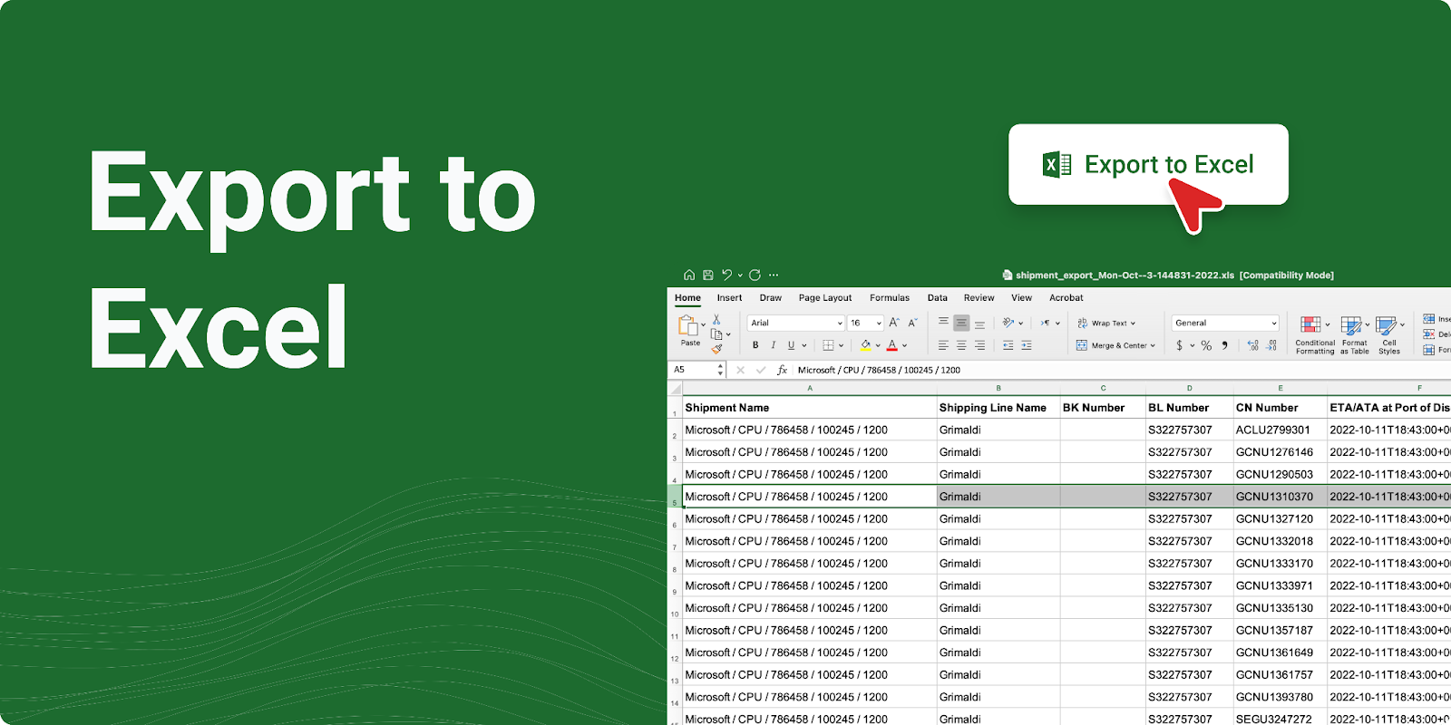Click the Decrease Decimal icon

(x=1272, y=345)
